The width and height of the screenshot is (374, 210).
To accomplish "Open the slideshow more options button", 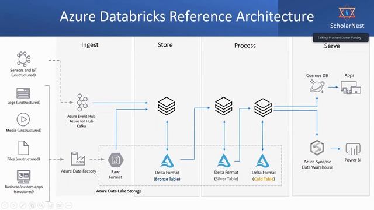I will pyautogui.click(x=68, y=205).
